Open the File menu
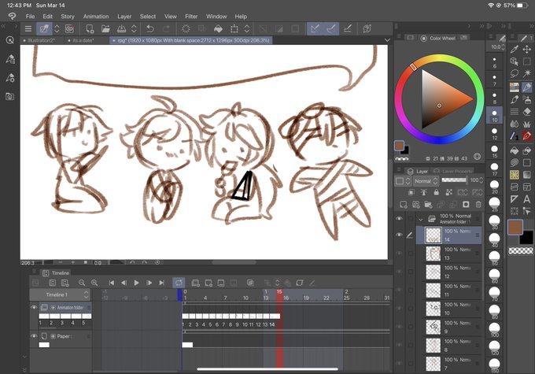The image size is (535, 374). 30,17
